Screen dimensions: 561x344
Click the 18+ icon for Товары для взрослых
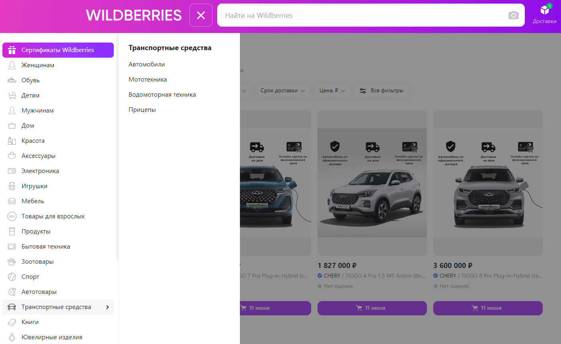point(12,216)
